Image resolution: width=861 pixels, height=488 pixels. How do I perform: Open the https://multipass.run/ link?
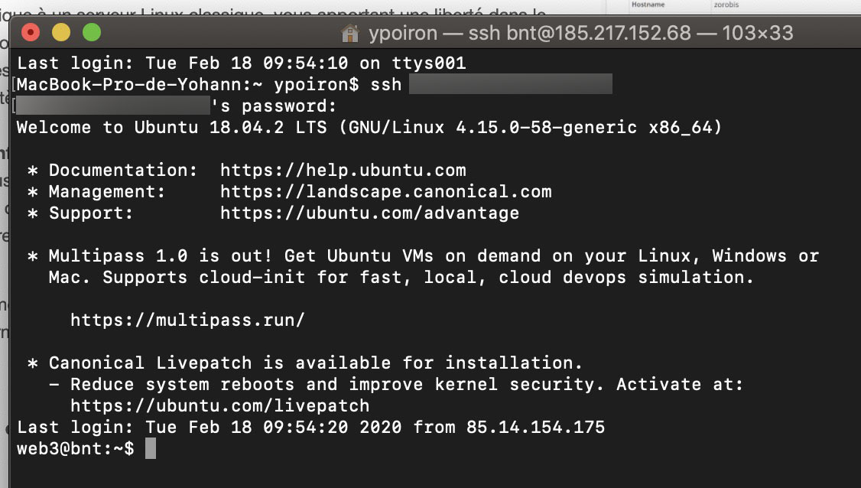187,320
